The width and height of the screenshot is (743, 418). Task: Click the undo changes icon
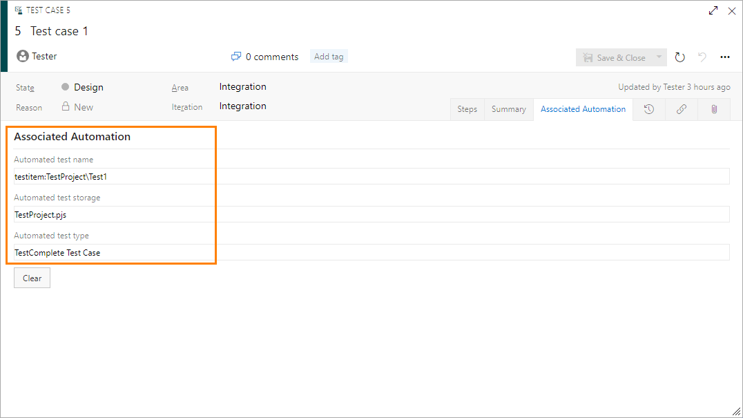(702, 57)
